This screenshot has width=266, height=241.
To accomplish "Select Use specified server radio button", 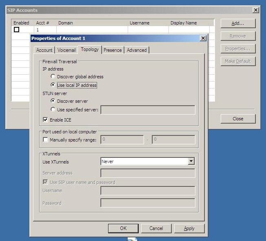I will point(53,110).
